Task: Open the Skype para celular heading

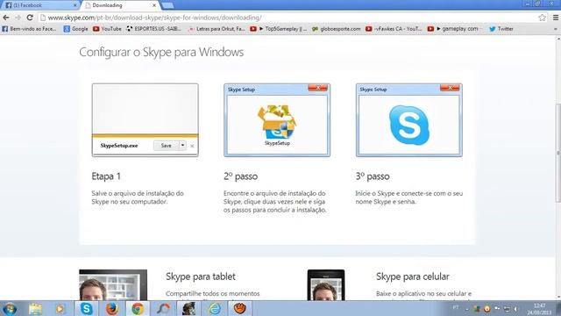Action: click(413, 276)
